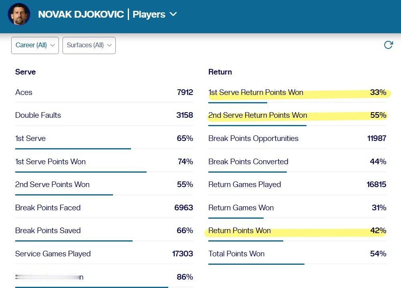
Task: Click the refresh stats icon
Action: pyautogui.click(x=388, y=45)
